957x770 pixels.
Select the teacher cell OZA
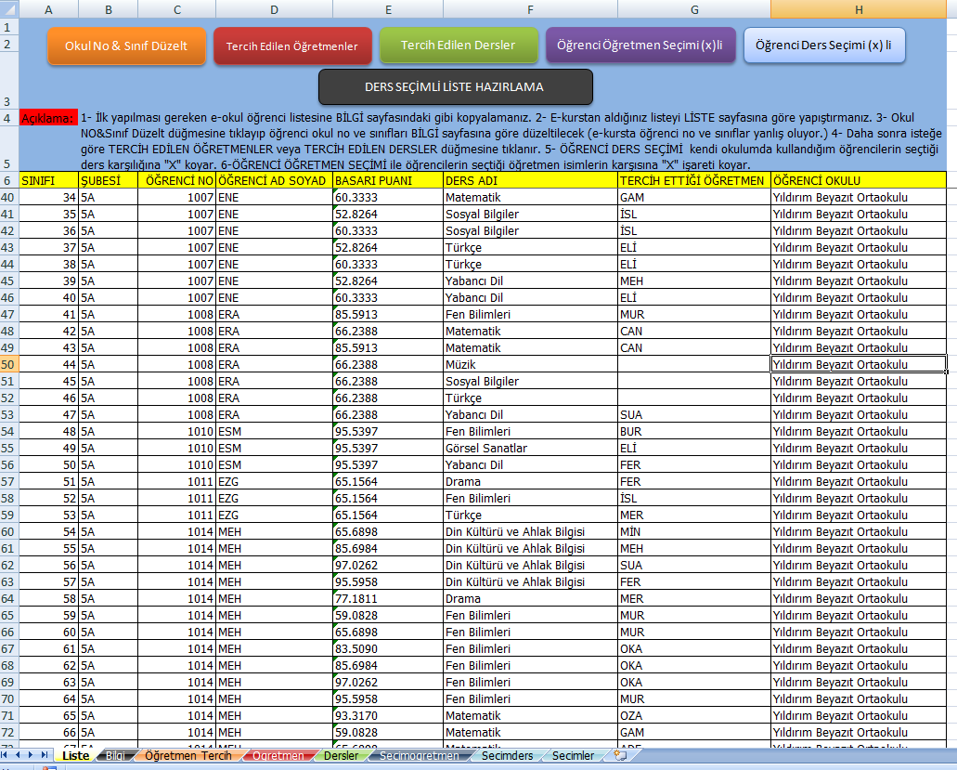coord(694,715)
